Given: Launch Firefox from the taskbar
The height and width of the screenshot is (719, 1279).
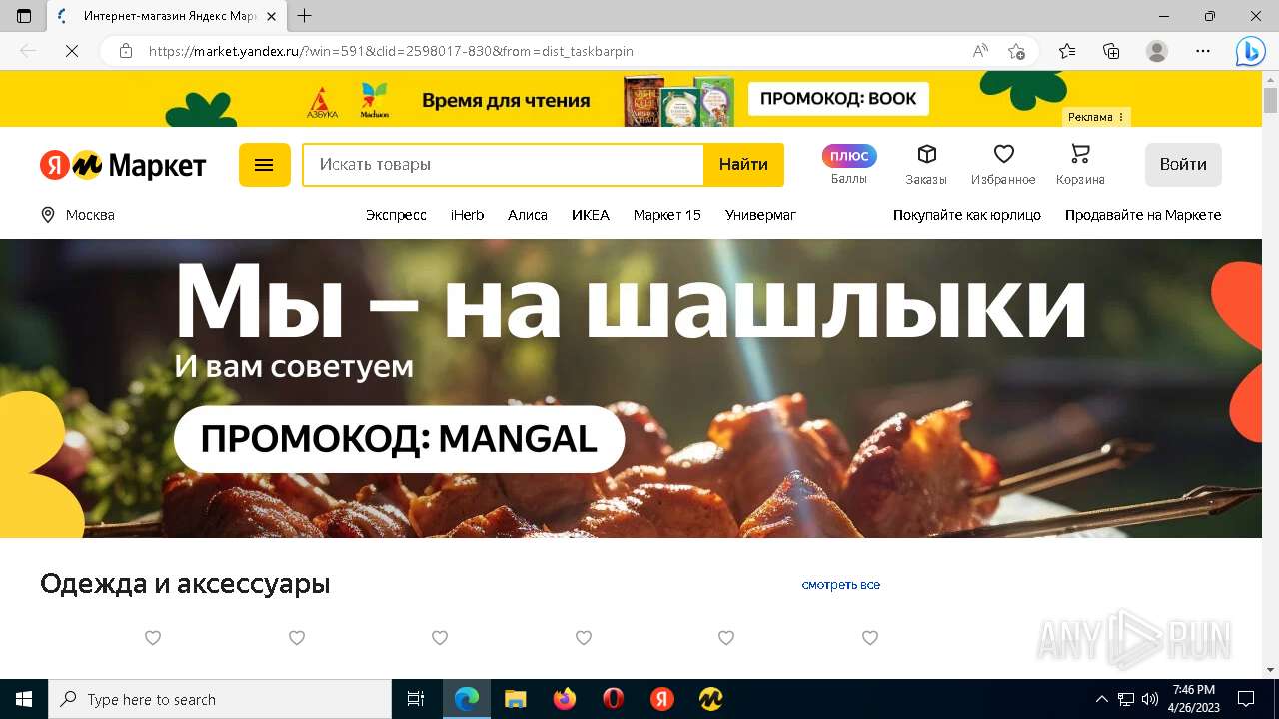Looking at the screenshot, I should coord(565,699).
